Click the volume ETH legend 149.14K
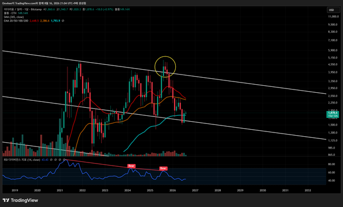 coord(16,13)
